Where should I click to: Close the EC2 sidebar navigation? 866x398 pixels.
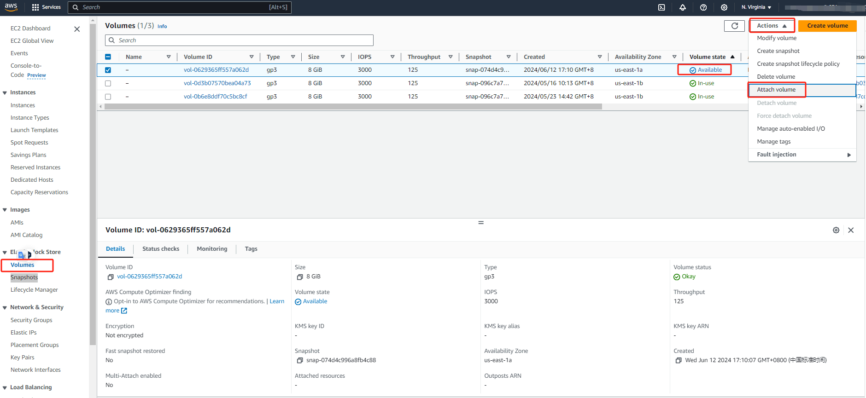pos(77,29)
